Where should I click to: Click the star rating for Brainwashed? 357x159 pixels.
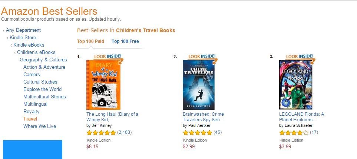pos(197,132)
